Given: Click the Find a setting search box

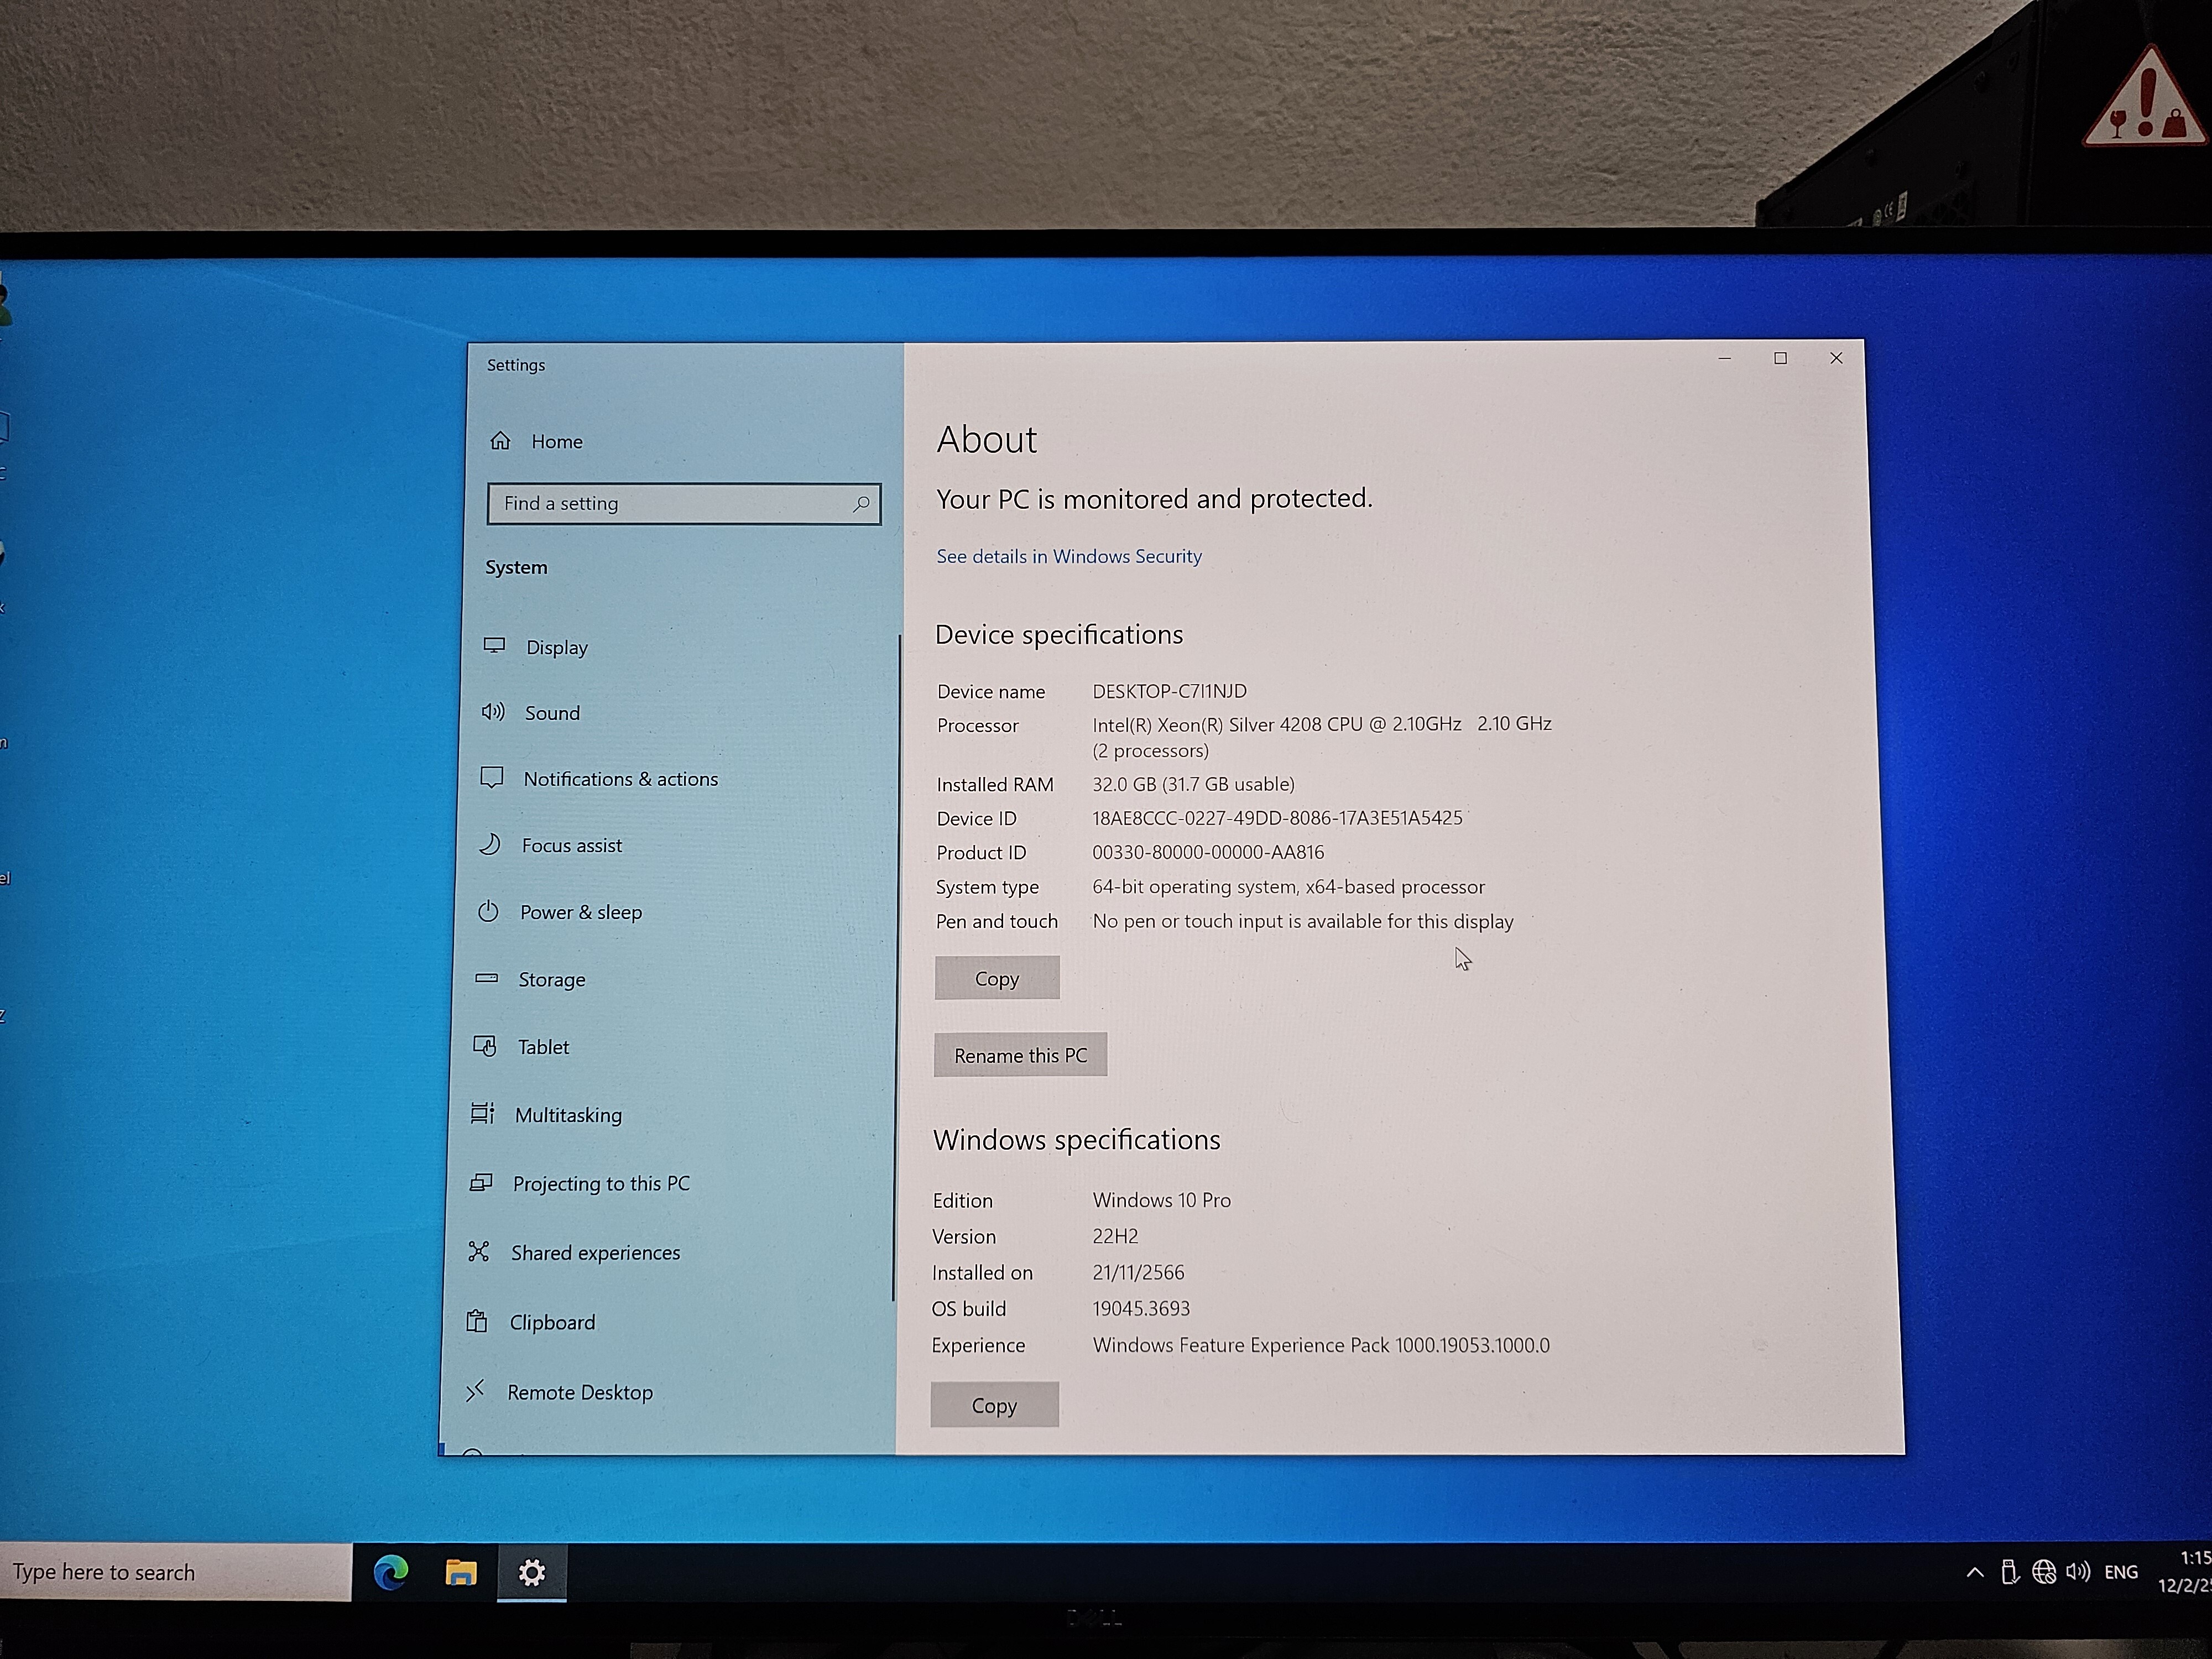Looking at the screenshot, I should [x=684, y=504].
